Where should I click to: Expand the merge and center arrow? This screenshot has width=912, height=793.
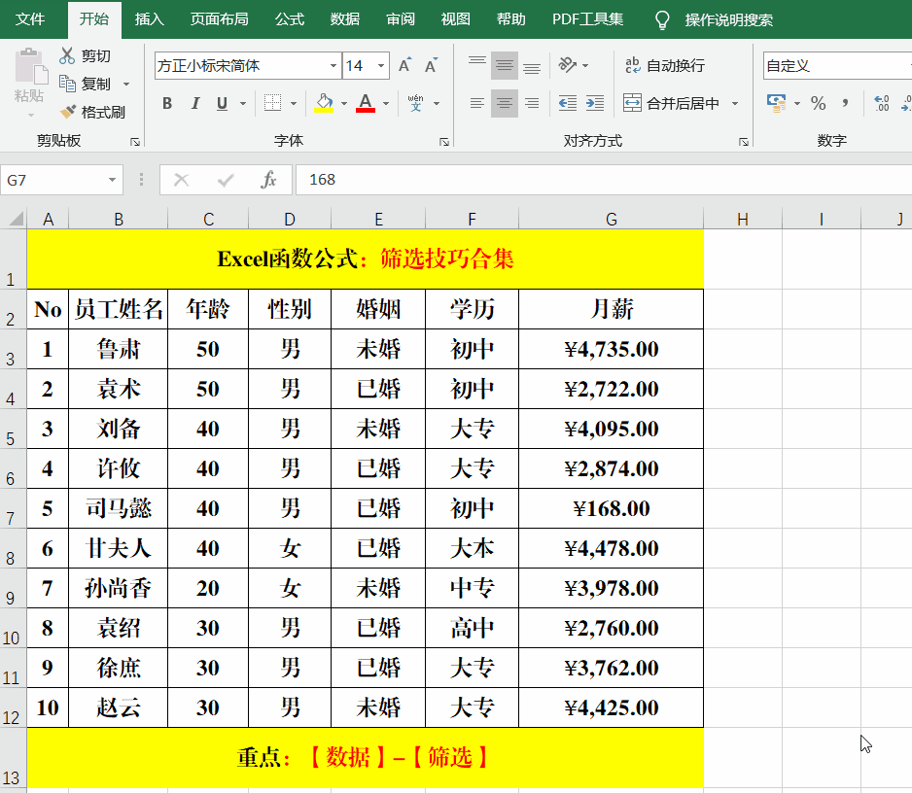[x=735, y=104]
